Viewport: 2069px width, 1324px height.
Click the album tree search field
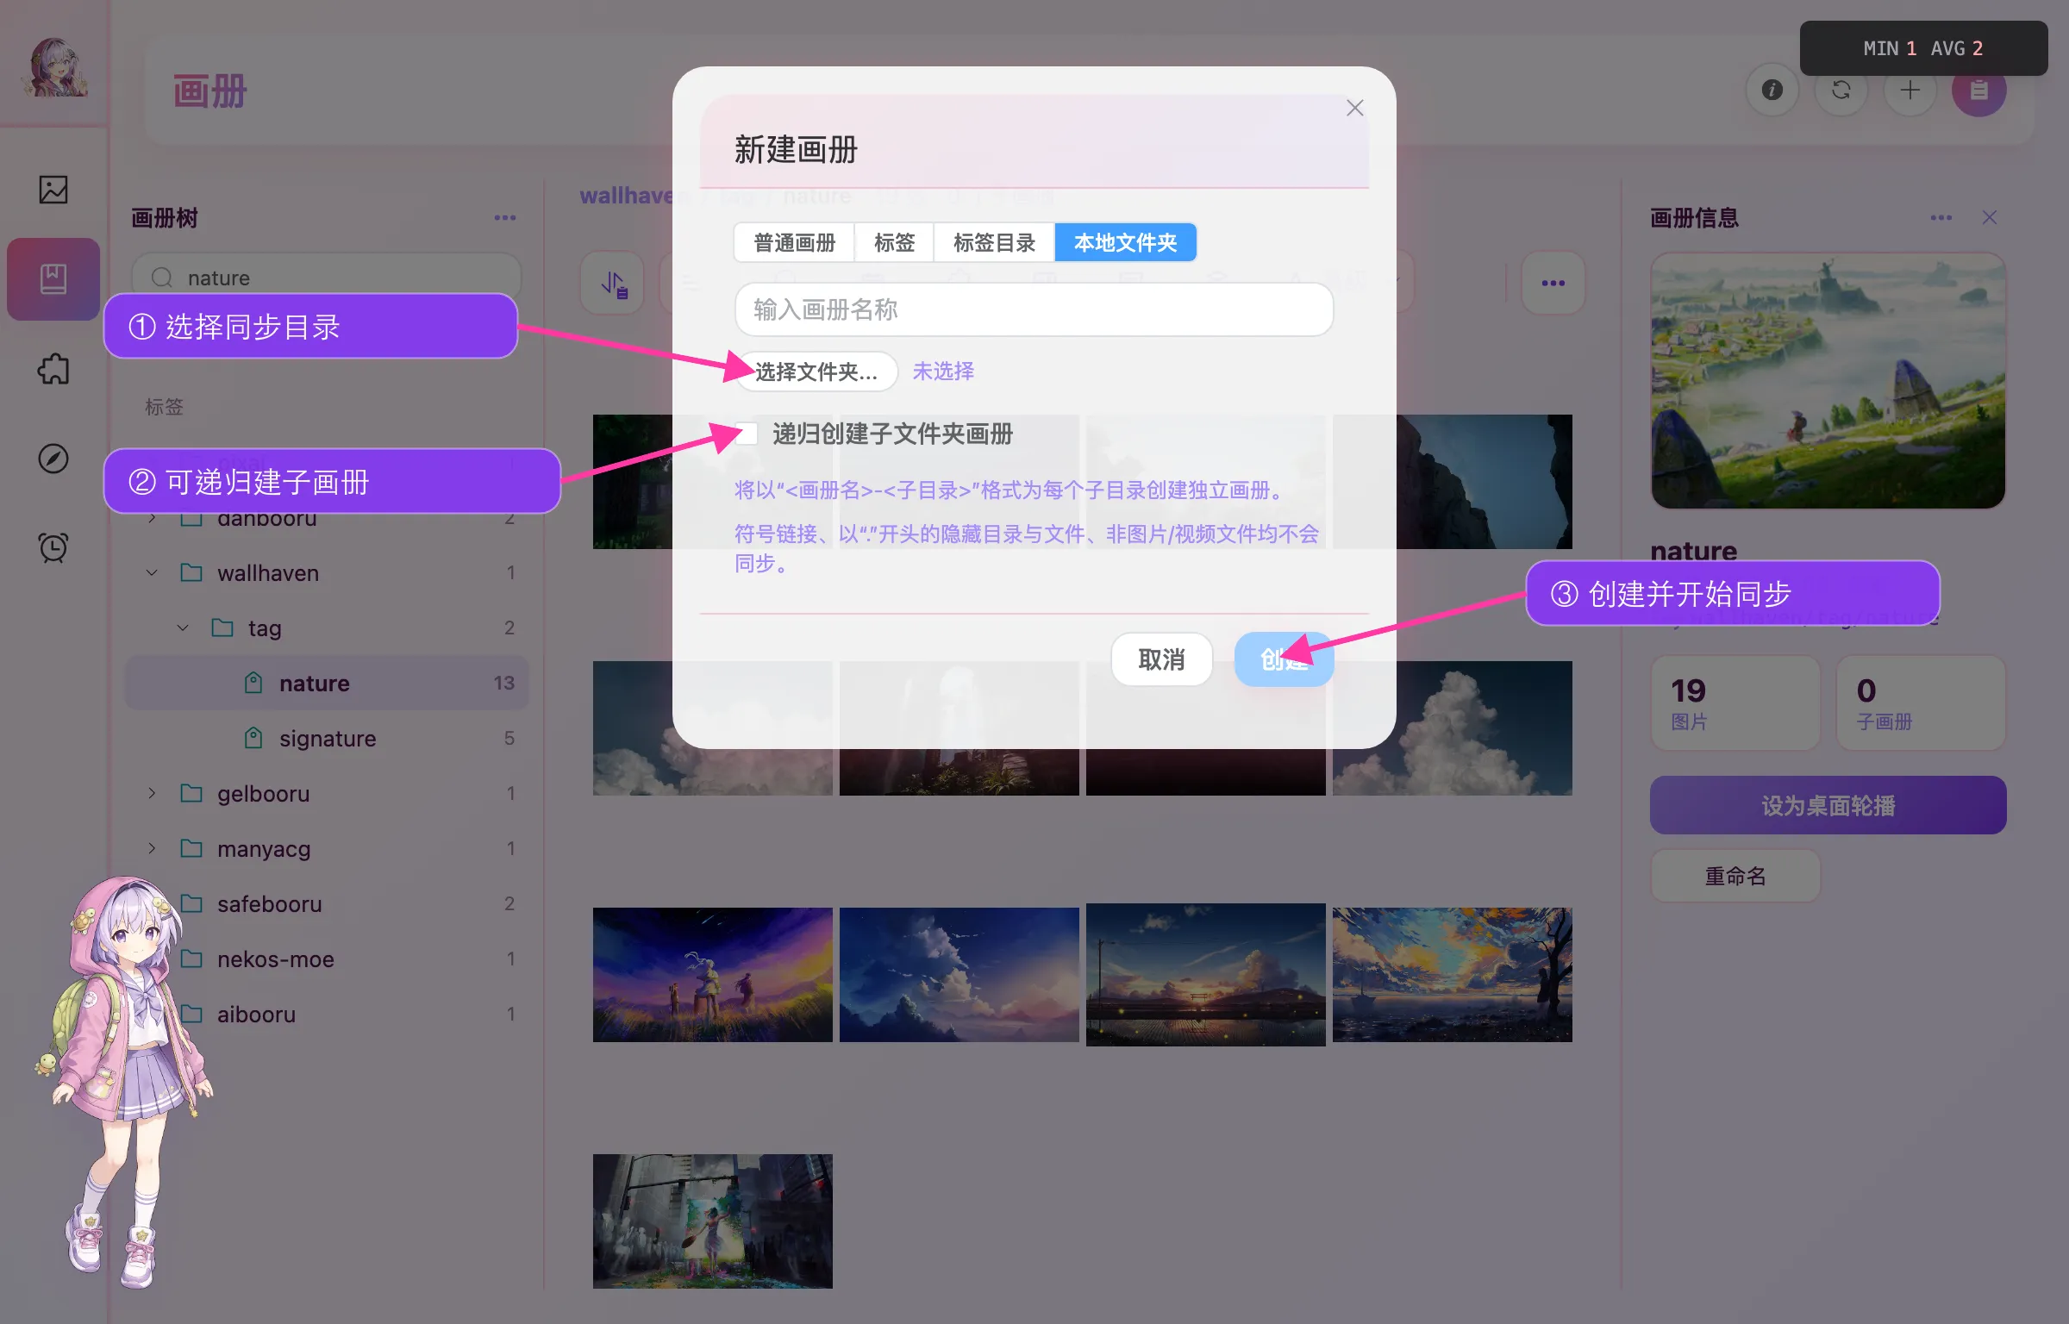[x=326, y=278]
